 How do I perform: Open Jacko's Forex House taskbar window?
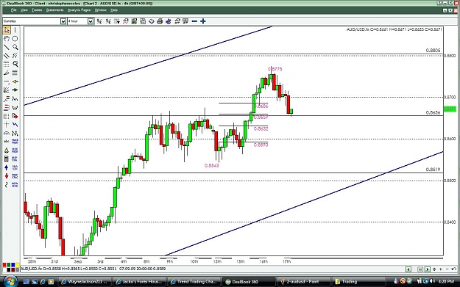[x=139, y=282]
